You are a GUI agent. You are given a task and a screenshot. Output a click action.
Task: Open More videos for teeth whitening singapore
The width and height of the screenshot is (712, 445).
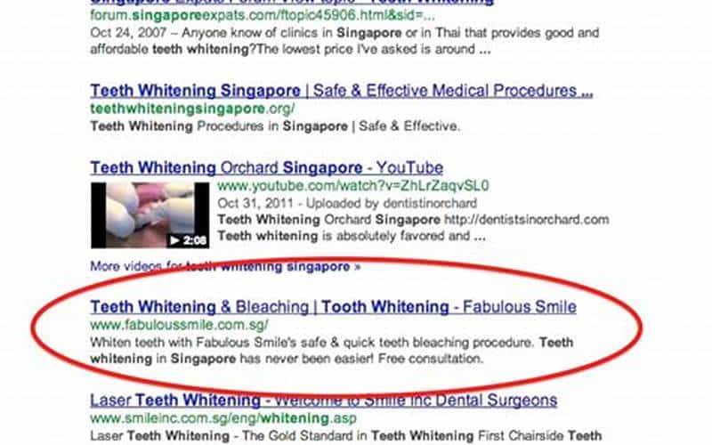(225, 266)
